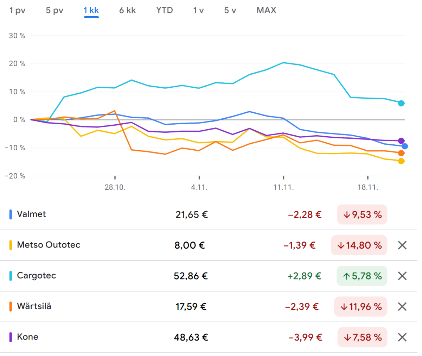422x356 pixels.
Task: Click the −10 % y-axis label
Action: (15, 148)
